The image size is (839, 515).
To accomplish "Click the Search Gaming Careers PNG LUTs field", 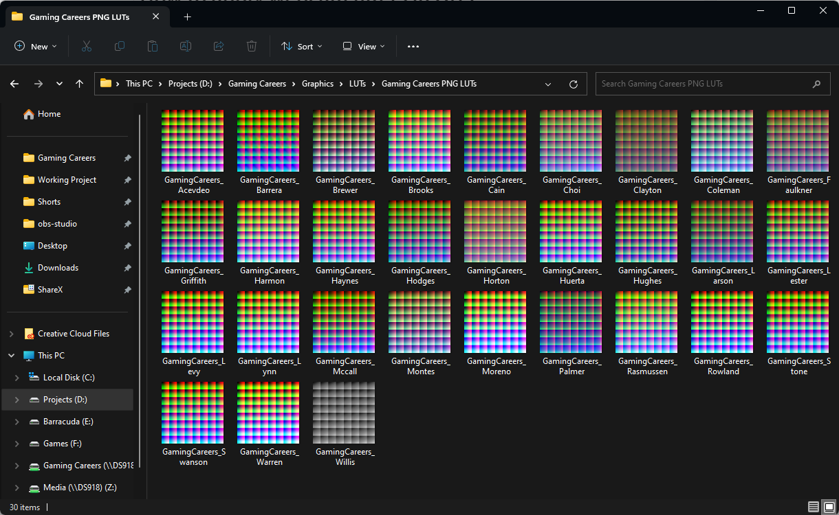I will click(701, 84).
